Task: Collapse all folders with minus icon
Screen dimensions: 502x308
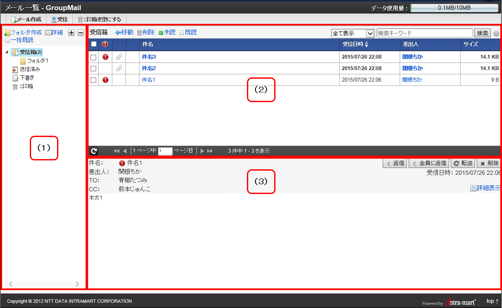Action: pyautogui.click(x=80, y=32)
